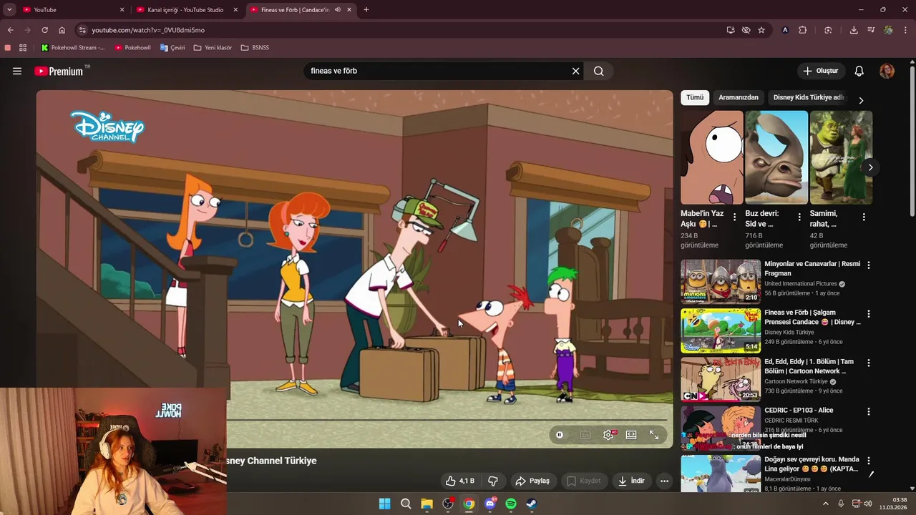This screenshot has height=515, width=916.
Task: Click the Oluştur create button
Action: 821,71
